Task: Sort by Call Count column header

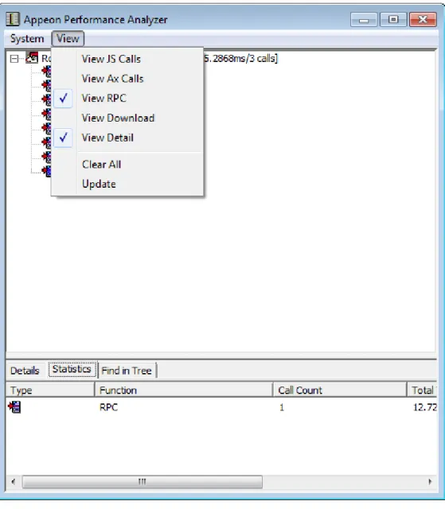Action: click(340, 390)
